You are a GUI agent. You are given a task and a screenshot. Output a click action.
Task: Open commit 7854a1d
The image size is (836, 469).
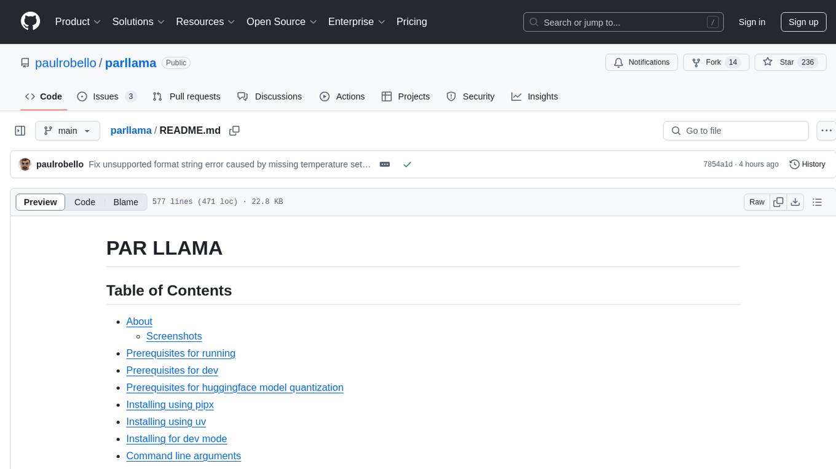pos(718,165)
